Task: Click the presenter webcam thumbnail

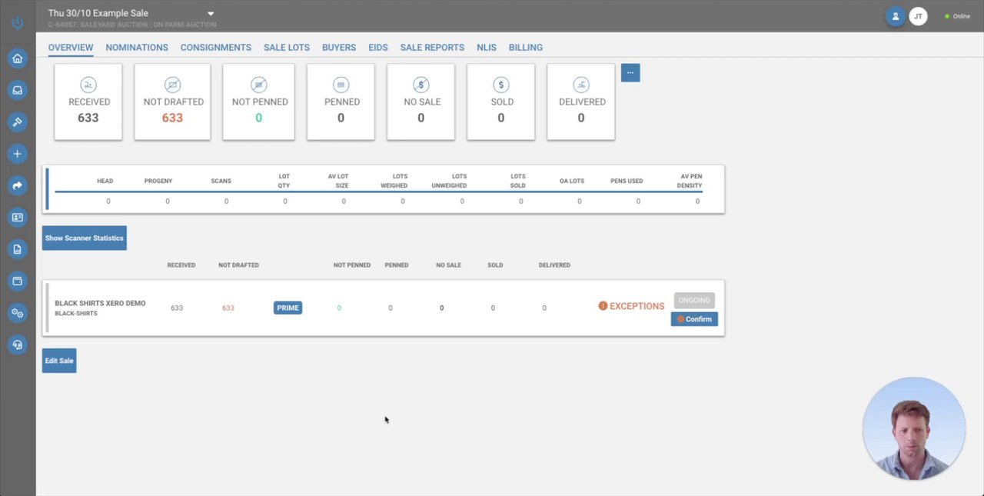Action: [913, 428]
